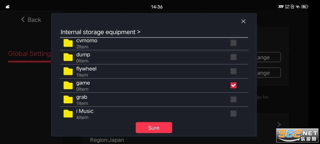Click the flywheel folder icon
320x144 pixels.
tap(68, 71)
